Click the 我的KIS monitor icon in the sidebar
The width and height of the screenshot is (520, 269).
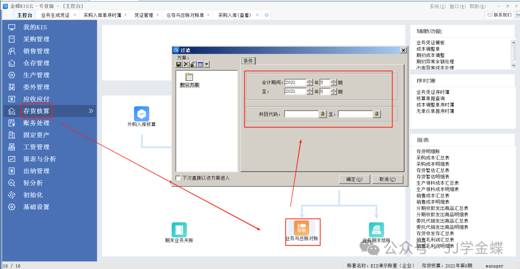(12, 27)
